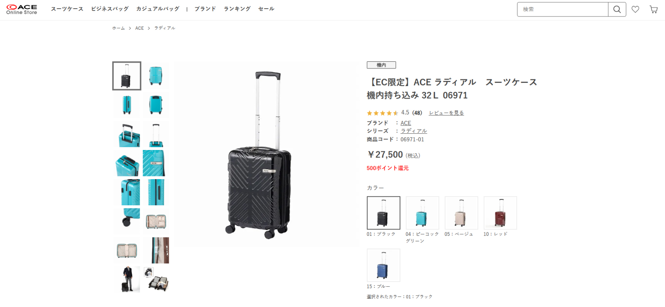Open the カジュアルバッグ menu
This screenshot has width=665, height=307.
tap(158, 9)
